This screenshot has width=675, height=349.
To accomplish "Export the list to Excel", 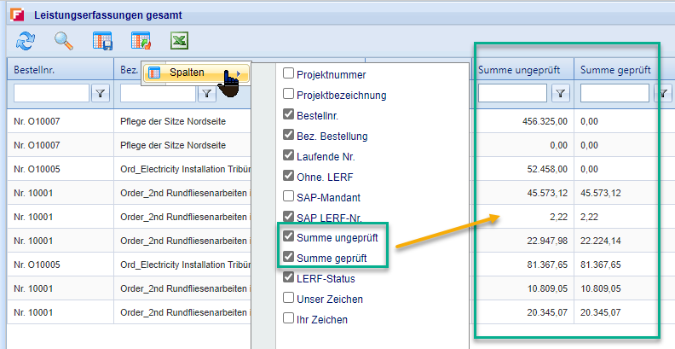I will point(179,40).
